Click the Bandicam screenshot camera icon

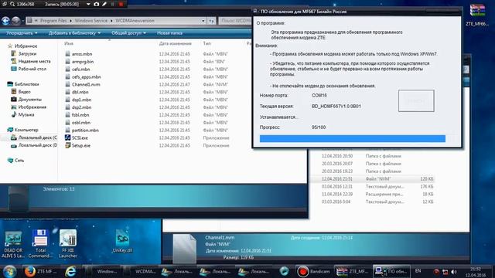click(96, 4)
